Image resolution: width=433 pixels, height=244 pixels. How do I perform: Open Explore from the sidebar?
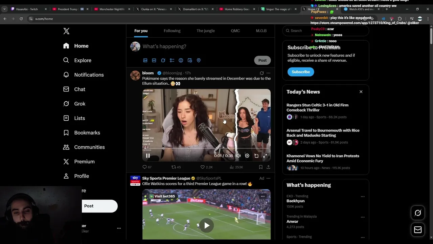point(77,60)
